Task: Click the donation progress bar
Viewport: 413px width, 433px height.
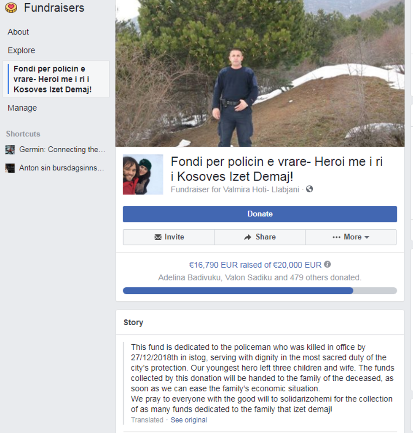Action: pos(260,290)
